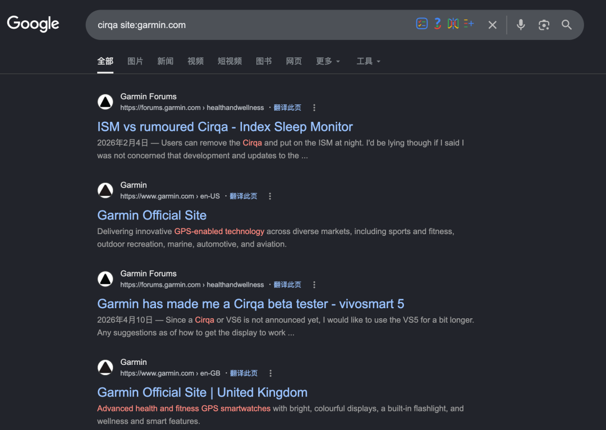Click the URL 'https://www.garmin.com › en-US'
The width and height of the screenshot is (606, 430).
pos(170,196)
